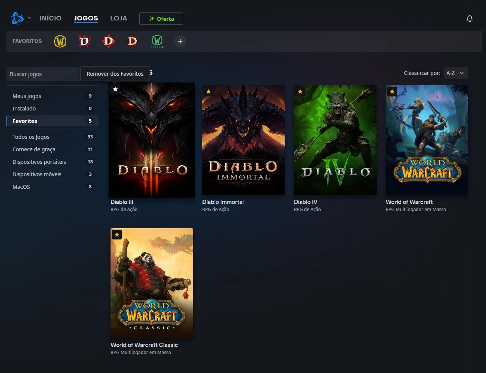
Task: Open green WoW Classic icon in favorites bar
Action: click(157, 41)
